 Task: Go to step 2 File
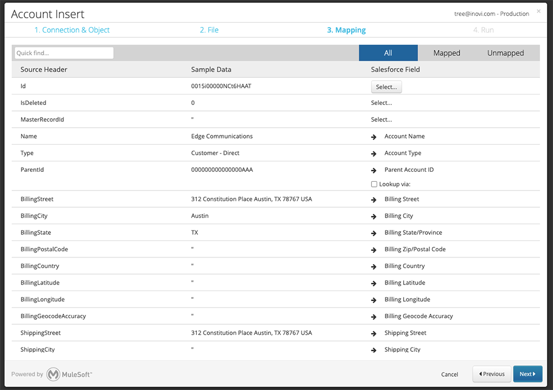coord(209,30)
